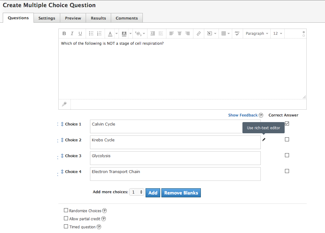This screenshot has height=233, width=325.
Task: Mark Choice 3 as correct answer
Action: click(287, 155)
